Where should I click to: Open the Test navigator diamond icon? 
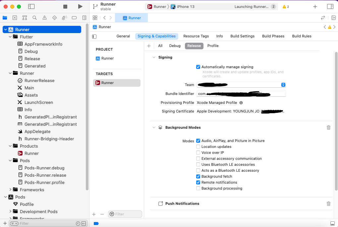[54, 18]
